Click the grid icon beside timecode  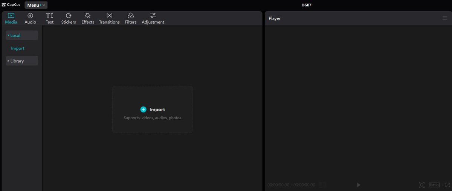(x=322, y=185)
